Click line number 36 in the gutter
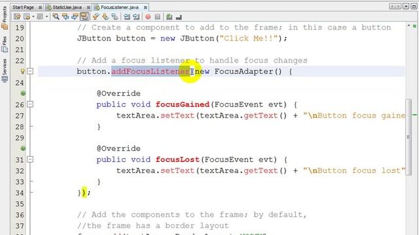Screen dimensions: 419x235 20,215
